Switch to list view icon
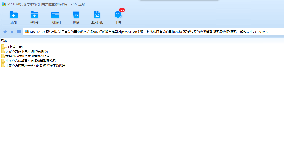The width and height of the screenshot is (284, 150). click(19, 32)
